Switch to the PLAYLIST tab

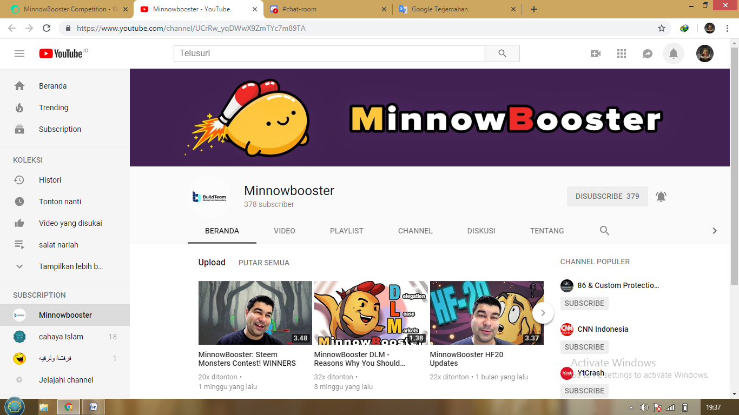tap(347, 231)
